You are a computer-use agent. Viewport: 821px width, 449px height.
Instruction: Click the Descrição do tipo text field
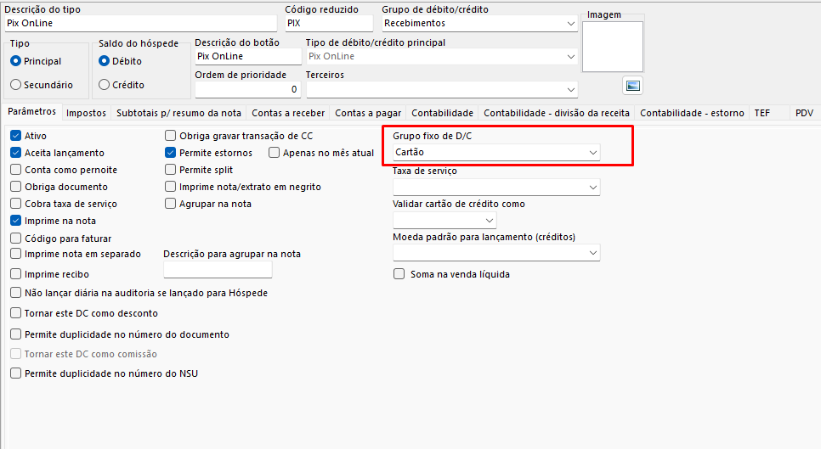pos(140,24)
